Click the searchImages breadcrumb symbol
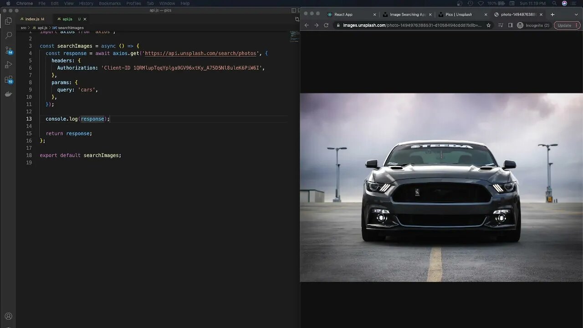The height and width of the screenshot is (328, 583). click(68, 28)
